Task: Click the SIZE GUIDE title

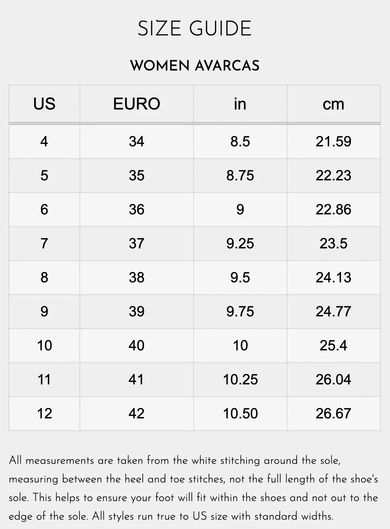Action: [195, 29]
